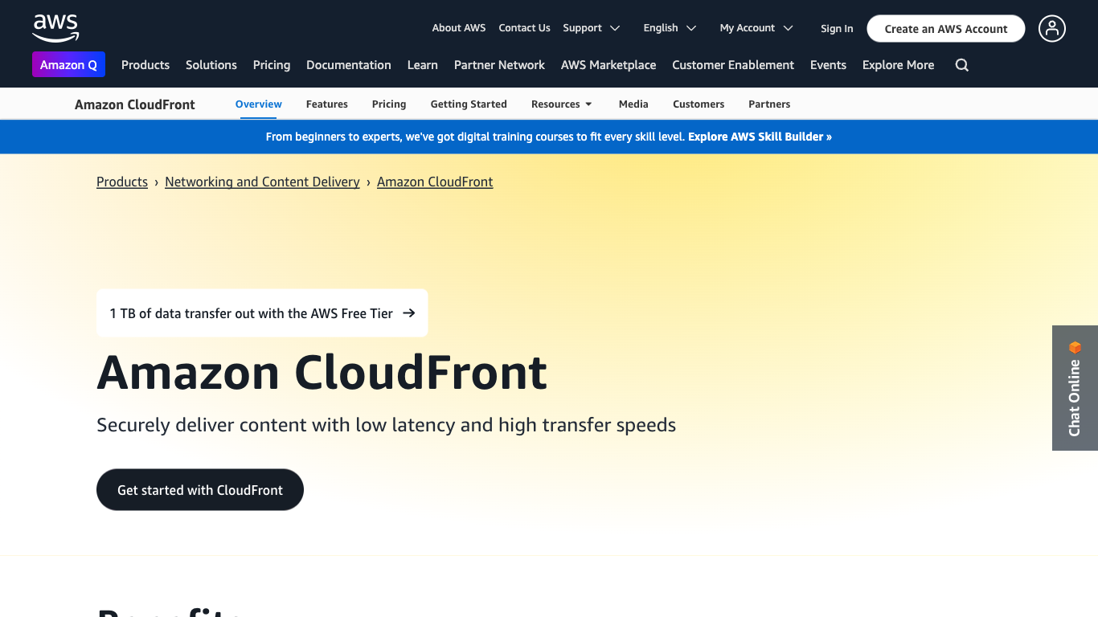
Task: Switch to the CloudFront Pricing tab
Action: click(x=389, y=104)
